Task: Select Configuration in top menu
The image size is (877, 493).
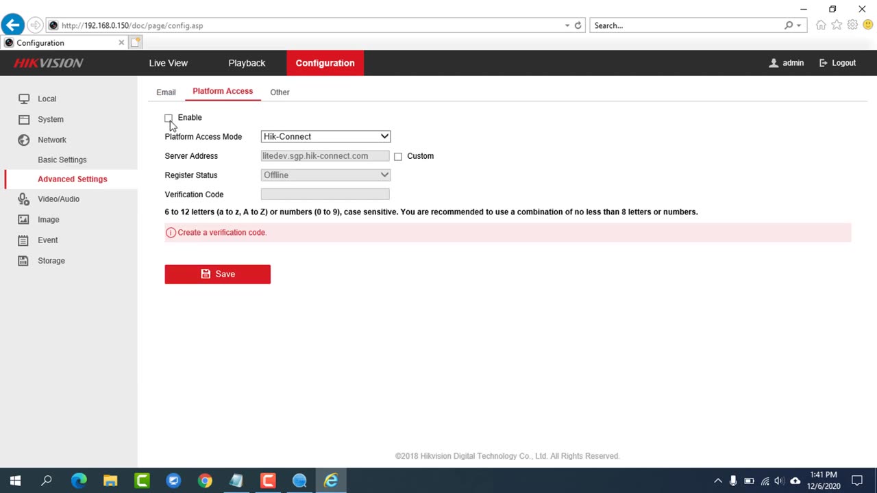Action: point(325,63)
